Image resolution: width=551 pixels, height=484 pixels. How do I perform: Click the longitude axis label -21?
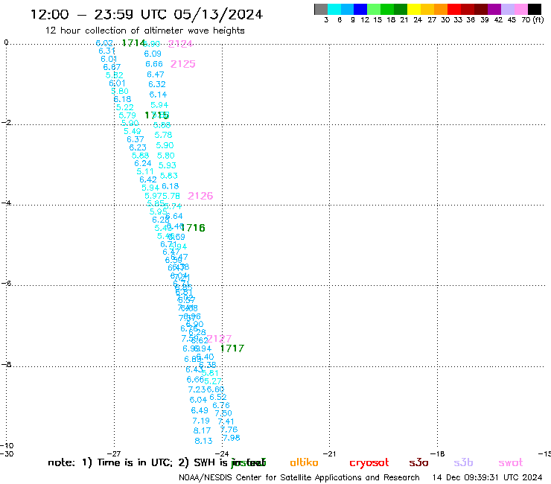tap(330, 454)
